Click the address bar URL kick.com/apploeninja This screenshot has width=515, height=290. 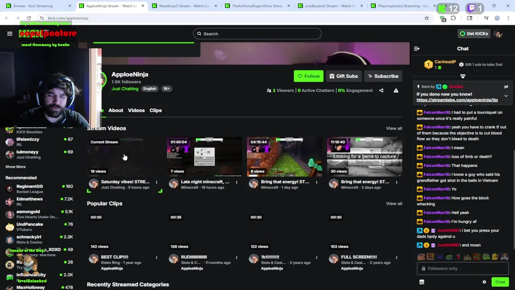68,18
